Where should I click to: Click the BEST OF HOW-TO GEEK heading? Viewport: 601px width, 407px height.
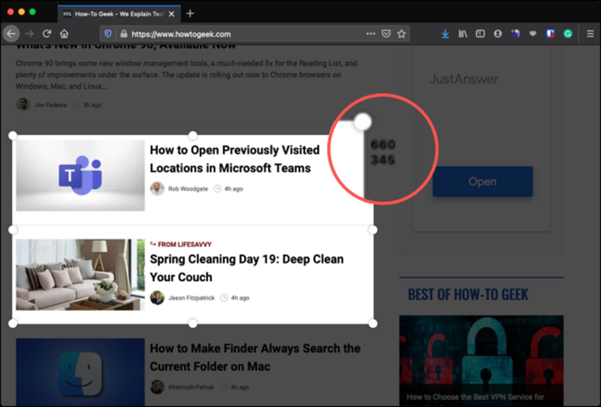click(468, 295)
